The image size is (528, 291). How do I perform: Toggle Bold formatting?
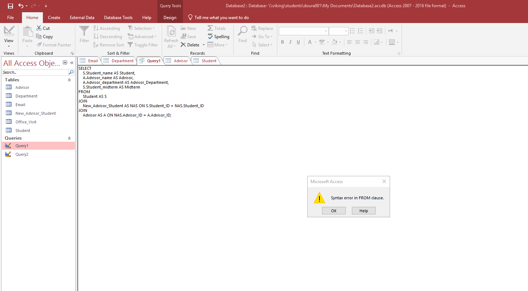282,42
